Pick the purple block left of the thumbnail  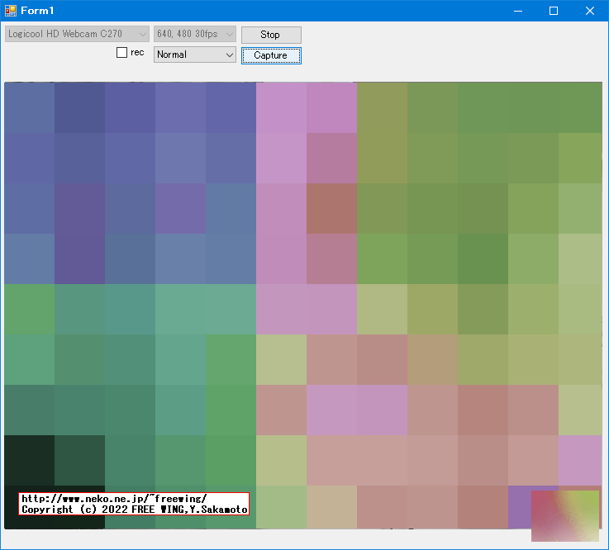click(x=519, y=504)
